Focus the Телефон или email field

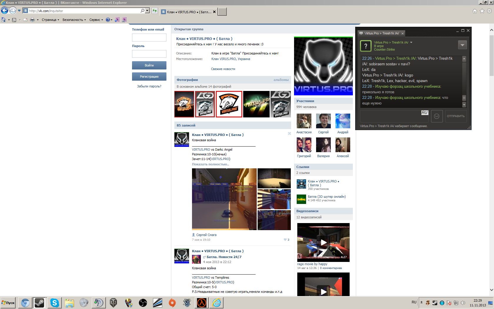(149, 37)
